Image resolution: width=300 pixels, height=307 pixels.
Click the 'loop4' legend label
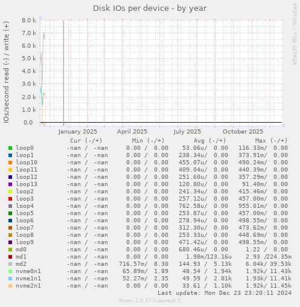point(25,206)
